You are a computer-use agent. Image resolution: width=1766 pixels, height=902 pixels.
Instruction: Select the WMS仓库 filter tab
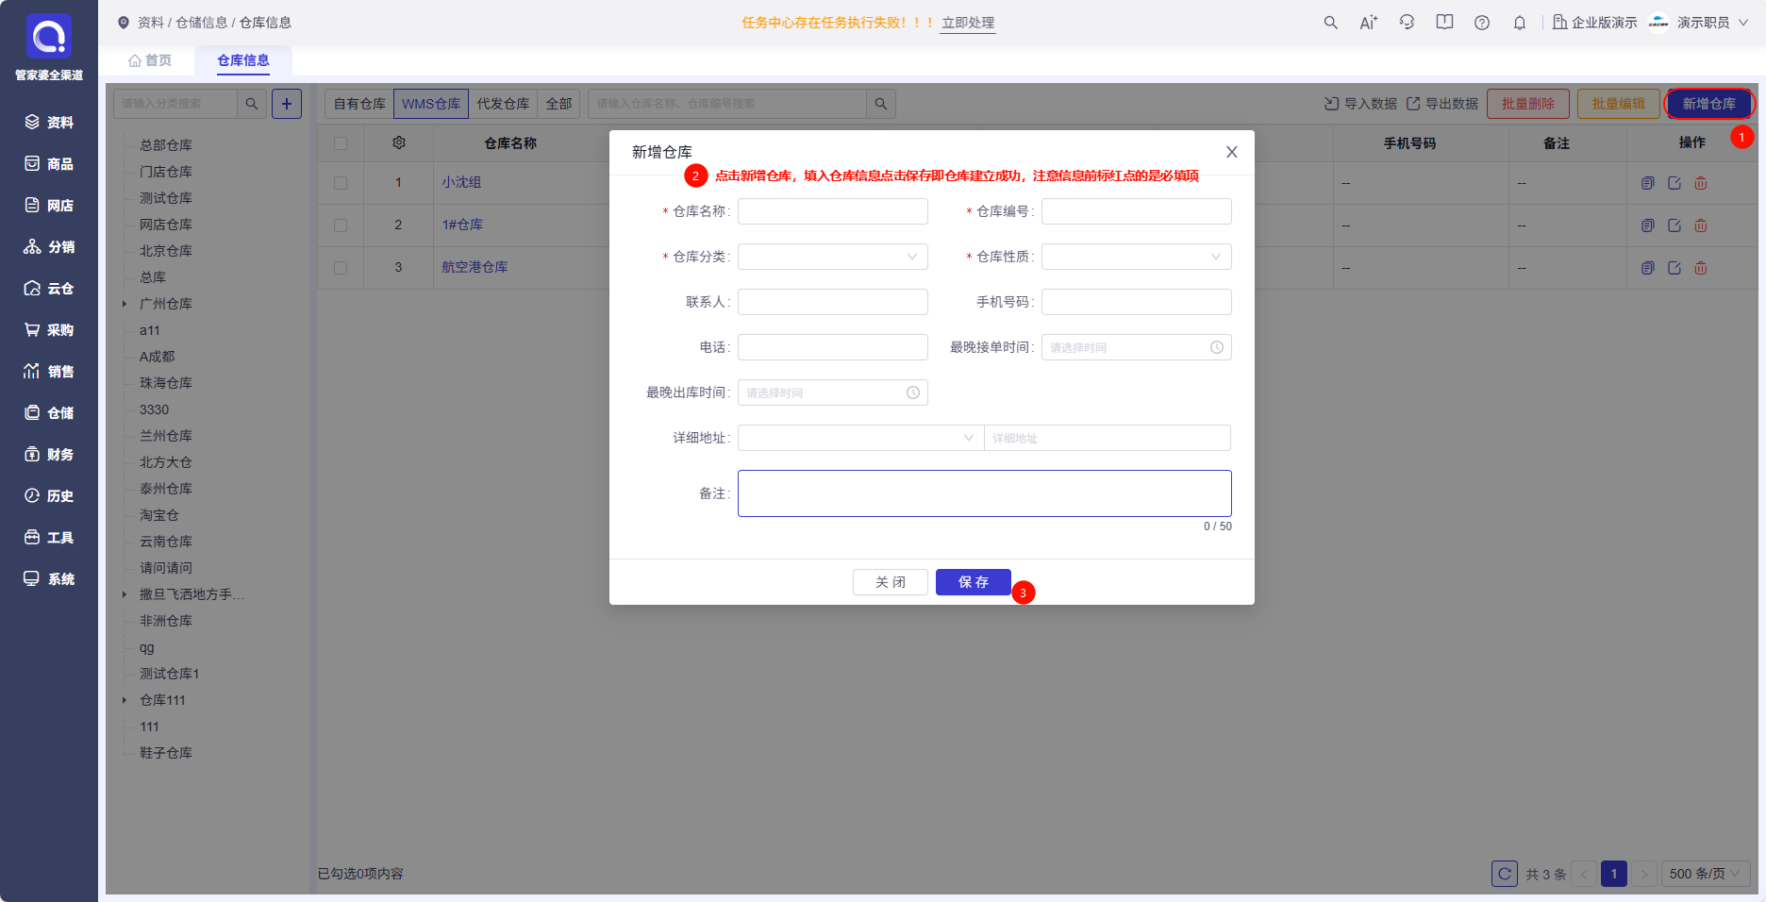431,104
